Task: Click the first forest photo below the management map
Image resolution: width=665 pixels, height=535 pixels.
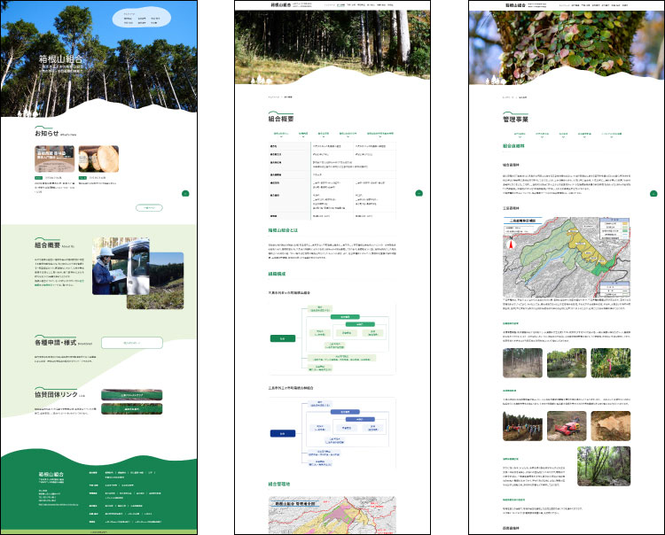Action: pyautogui.click(x=520, y=364)
